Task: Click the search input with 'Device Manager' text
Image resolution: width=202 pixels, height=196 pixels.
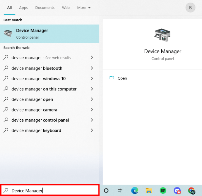Action: pos(50,190)
